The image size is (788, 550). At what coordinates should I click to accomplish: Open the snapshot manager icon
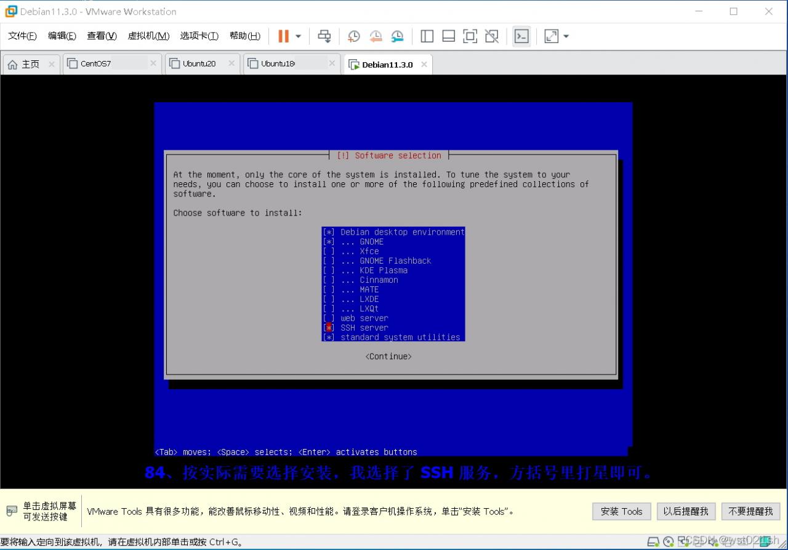click(x=398, y=36)
